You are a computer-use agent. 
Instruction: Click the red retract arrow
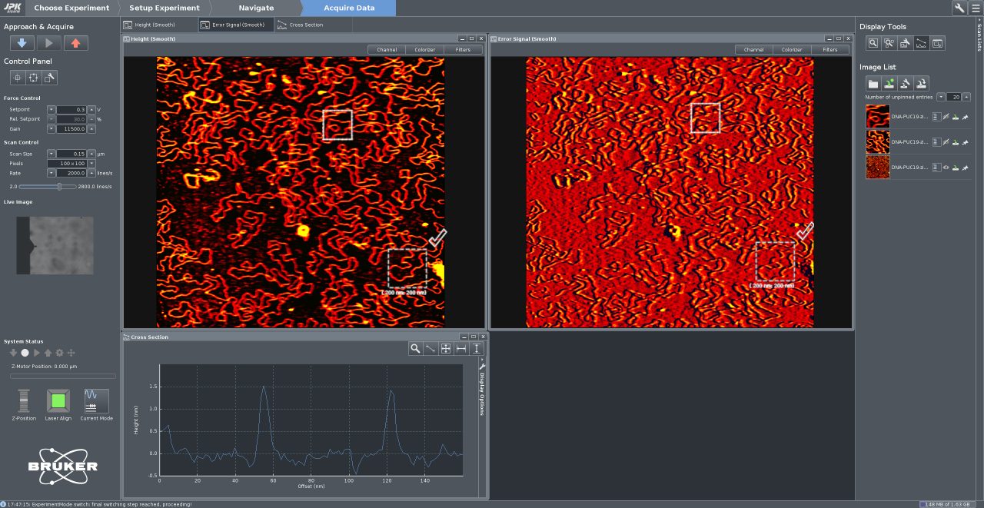(x=74, y=44)
